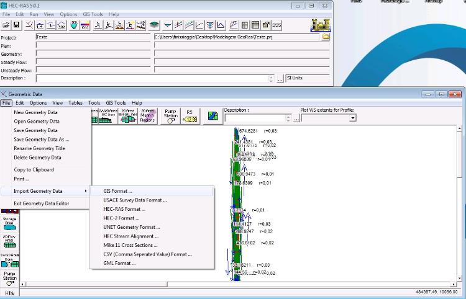
Task: Click the background map layers icon
Action: click(x=213, y=116)
